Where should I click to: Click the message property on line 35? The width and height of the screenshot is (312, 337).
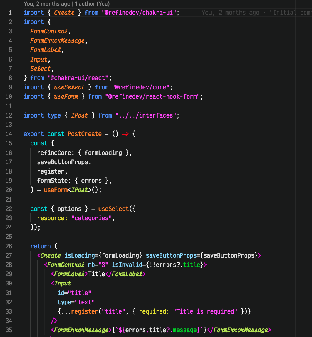click(x=185, y=330)
